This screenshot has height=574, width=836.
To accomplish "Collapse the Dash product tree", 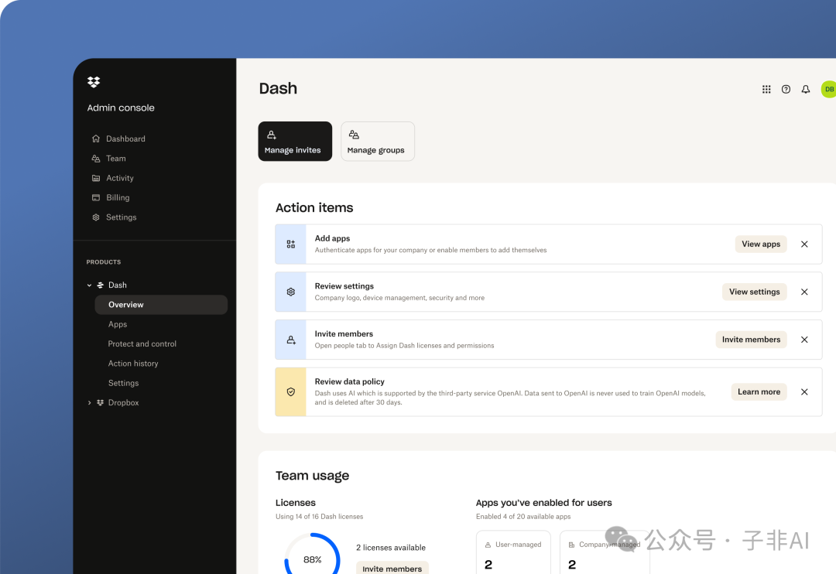I will click(89, 285).
